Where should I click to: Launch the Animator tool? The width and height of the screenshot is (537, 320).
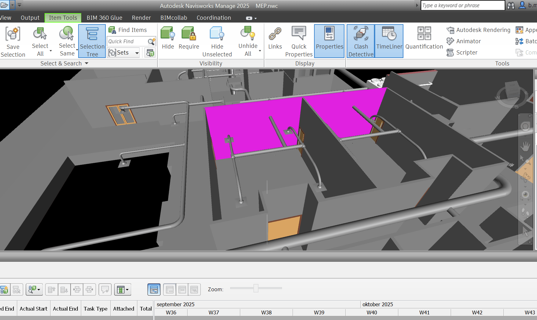coord(464,41)
